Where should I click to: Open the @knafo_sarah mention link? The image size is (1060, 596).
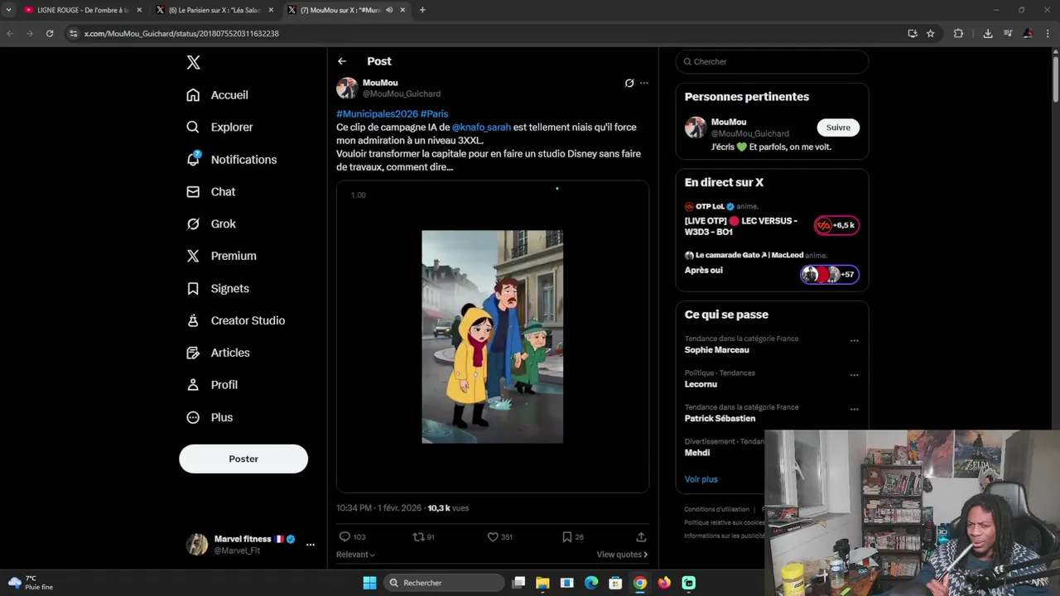pos(481,127)
